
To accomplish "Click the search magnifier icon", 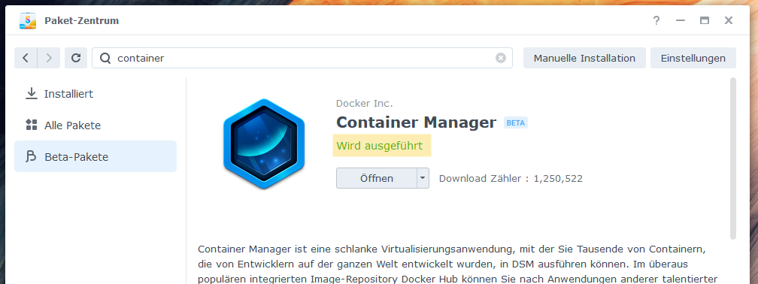I will 105,58.
